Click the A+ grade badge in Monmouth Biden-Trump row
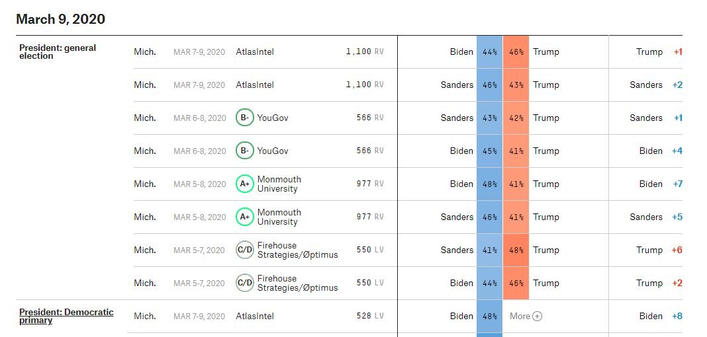The image size is (707, 337). 244,184
